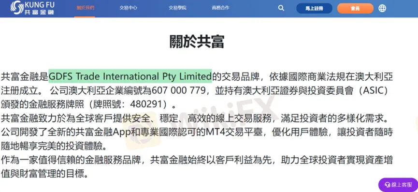Viewport: 418px width, 192px height.
Task: Click the business number 607 000 779
Action: (x=178, y=90)
